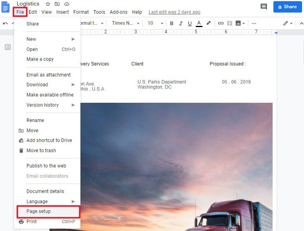Open the View menu
The width and height of the screenshot is (304, 231).
tap(47, 12)
